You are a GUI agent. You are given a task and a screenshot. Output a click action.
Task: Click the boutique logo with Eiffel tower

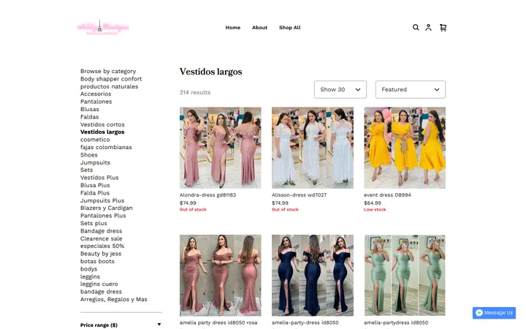click(103, 27)
